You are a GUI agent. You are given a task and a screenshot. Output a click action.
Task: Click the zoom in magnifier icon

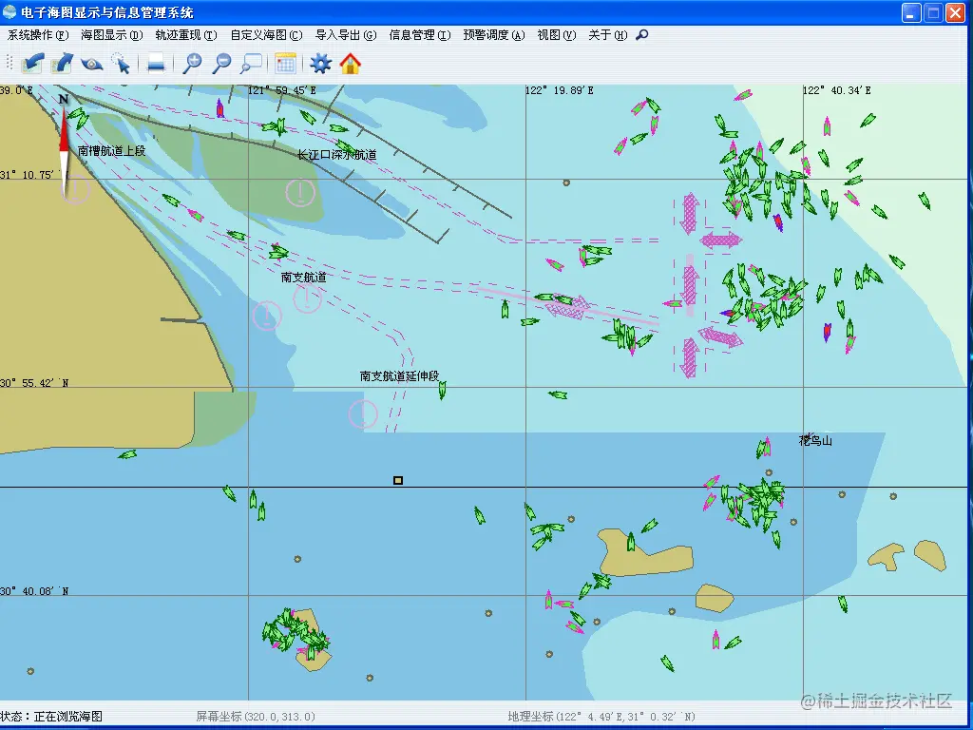tap(192, 64)
